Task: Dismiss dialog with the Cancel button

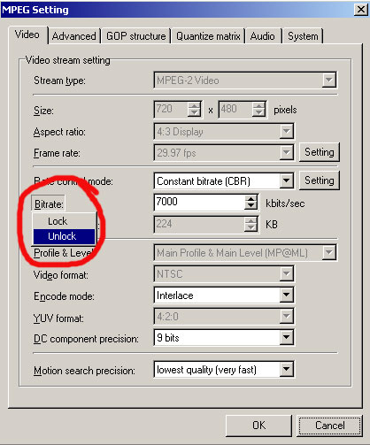Action: click(x=329, y=426)
